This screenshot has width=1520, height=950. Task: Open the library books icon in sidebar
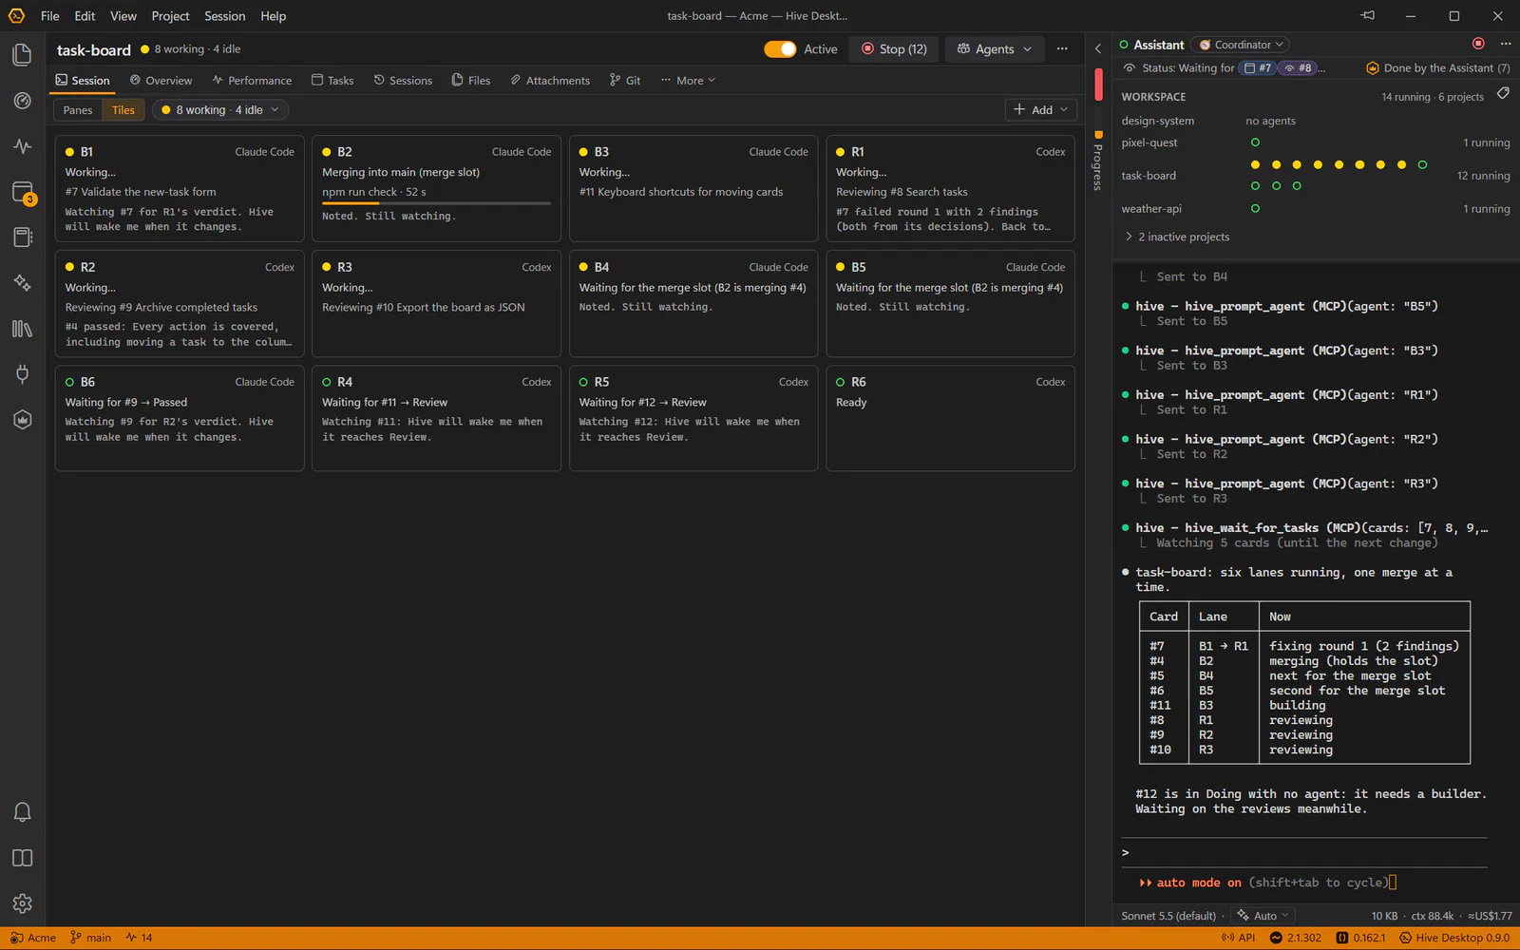click(22, 329)
